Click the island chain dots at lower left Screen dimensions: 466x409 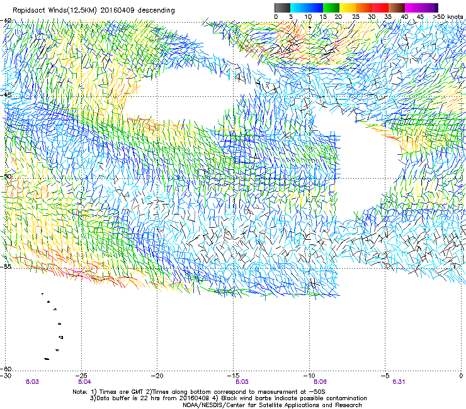tap(53, 327)
